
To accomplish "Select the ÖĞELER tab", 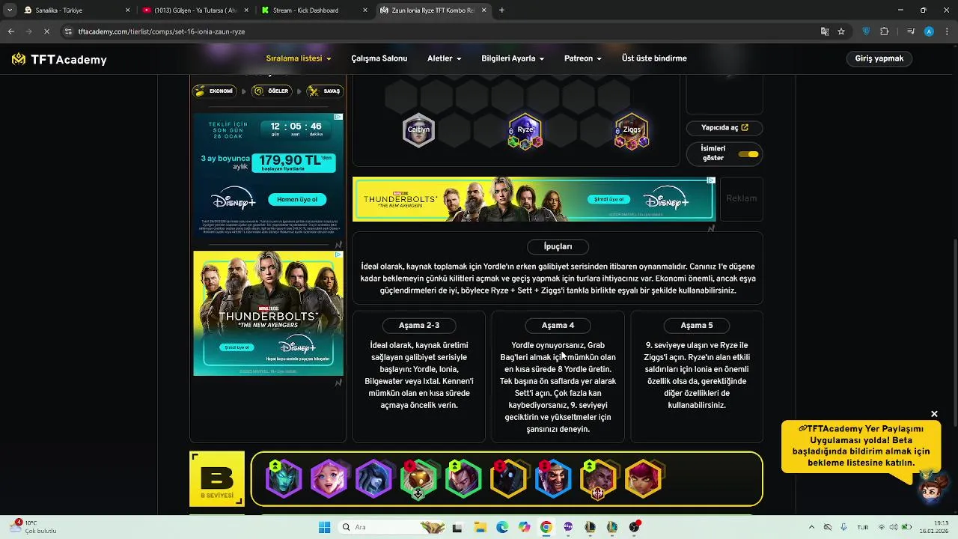I will pos(272,91).
